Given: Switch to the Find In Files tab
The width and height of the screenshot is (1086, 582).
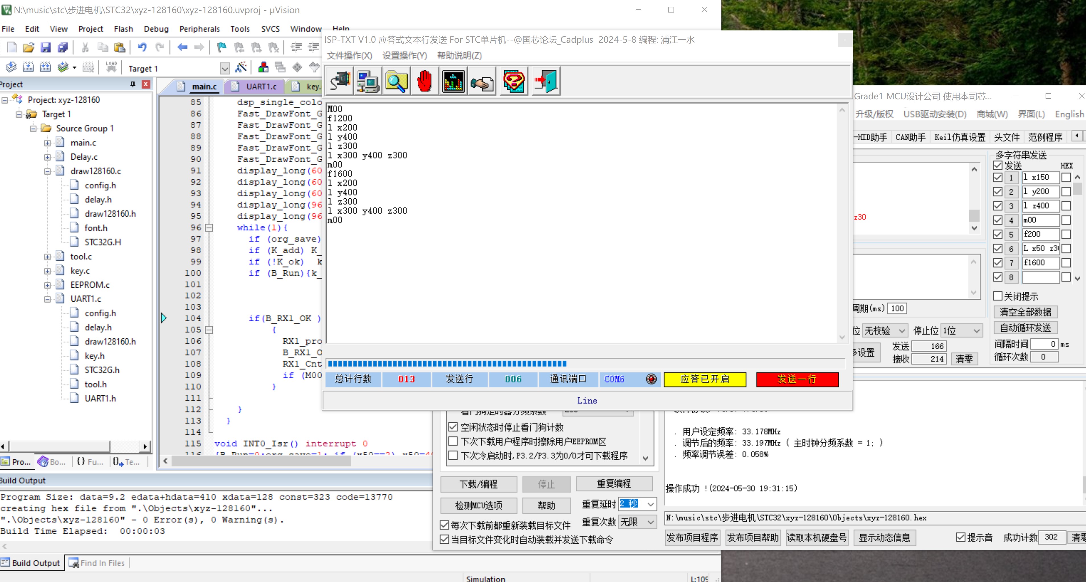Looking at the screenshot, I should (97, 563).
